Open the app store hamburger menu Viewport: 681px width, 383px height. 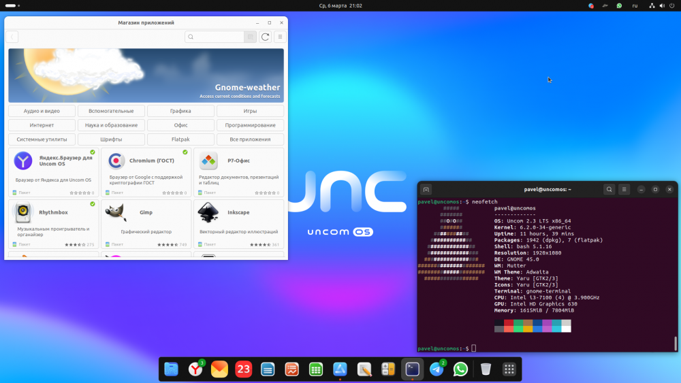280,37
